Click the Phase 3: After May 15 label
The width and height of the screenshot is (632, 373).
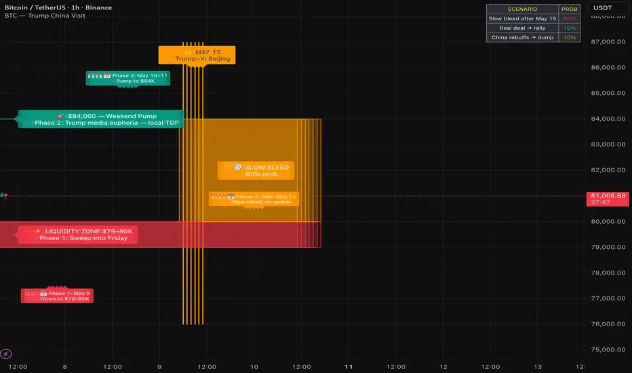coord(254,199)
